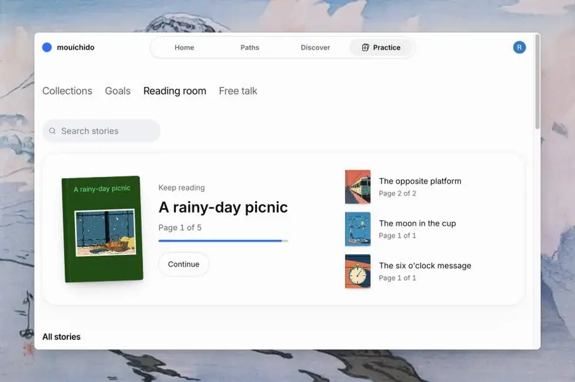Click the mouichido blue circle logo
Image resolution: width=575 pixels, height=382 pixels.
pyautogui.click(x=47, y=48)
